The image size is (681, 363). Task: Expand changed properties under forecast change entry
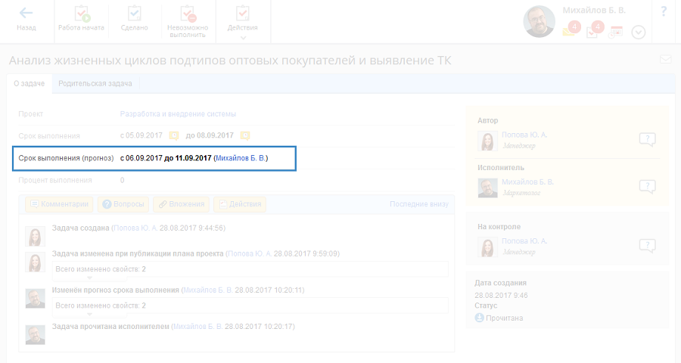coord(90,315)
